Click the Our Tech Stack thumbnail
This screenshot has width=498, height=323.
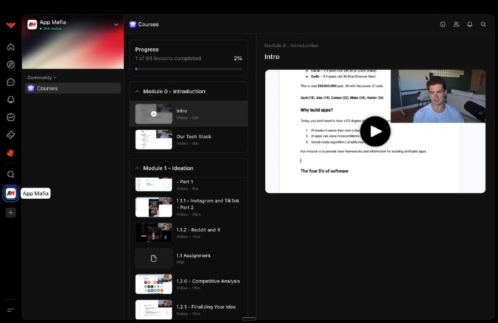coord(154,140)
